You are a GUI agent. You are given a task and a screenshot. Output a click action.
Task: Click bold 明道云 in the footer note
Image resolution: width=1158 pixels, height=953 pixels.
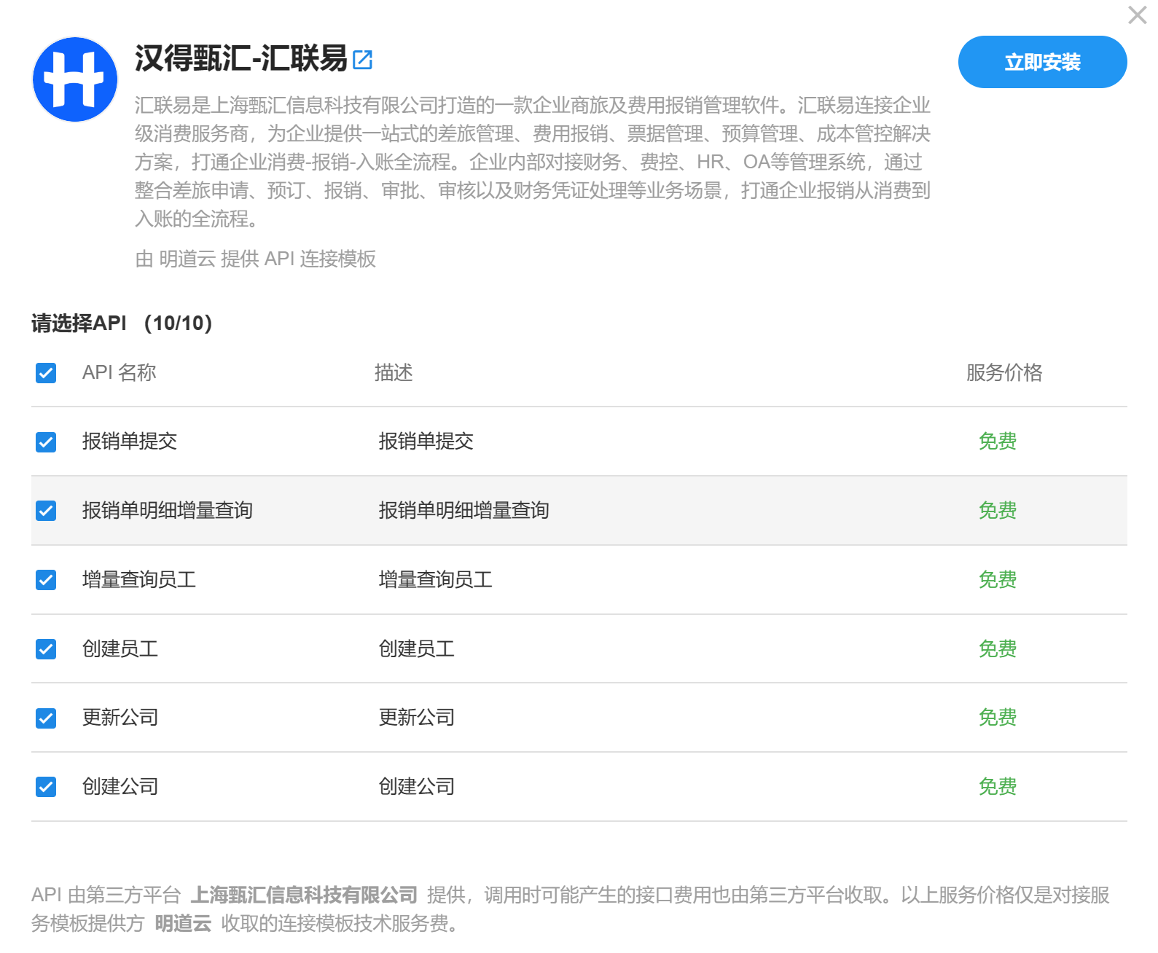183,924
